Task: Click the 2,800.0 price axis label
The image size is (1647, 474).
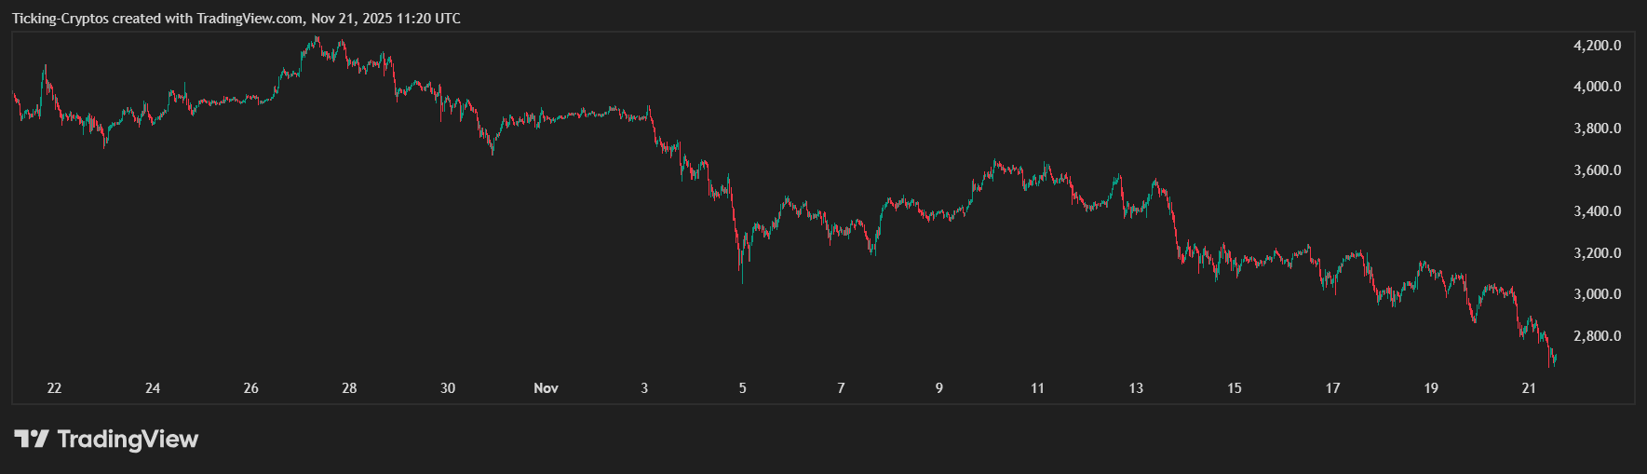Action: (1597, 336)
